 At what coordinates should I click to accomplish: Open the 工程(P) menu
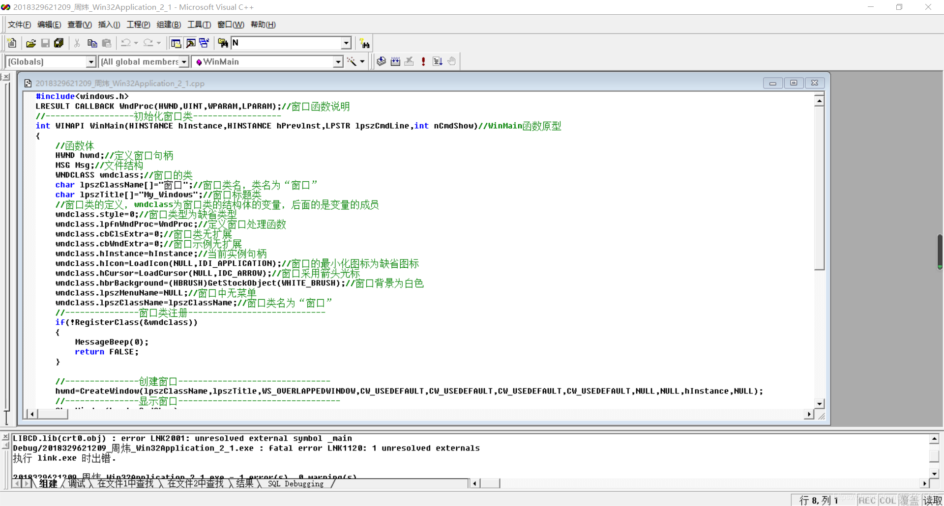139,25
